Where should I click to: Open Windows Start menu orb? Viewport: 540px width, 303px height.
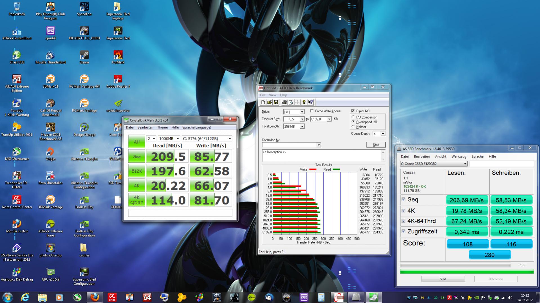[x=7, y=297]
